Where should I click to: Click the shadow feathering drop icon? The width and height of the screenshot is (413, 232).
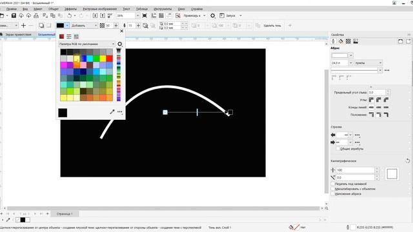tap(125, 26)
